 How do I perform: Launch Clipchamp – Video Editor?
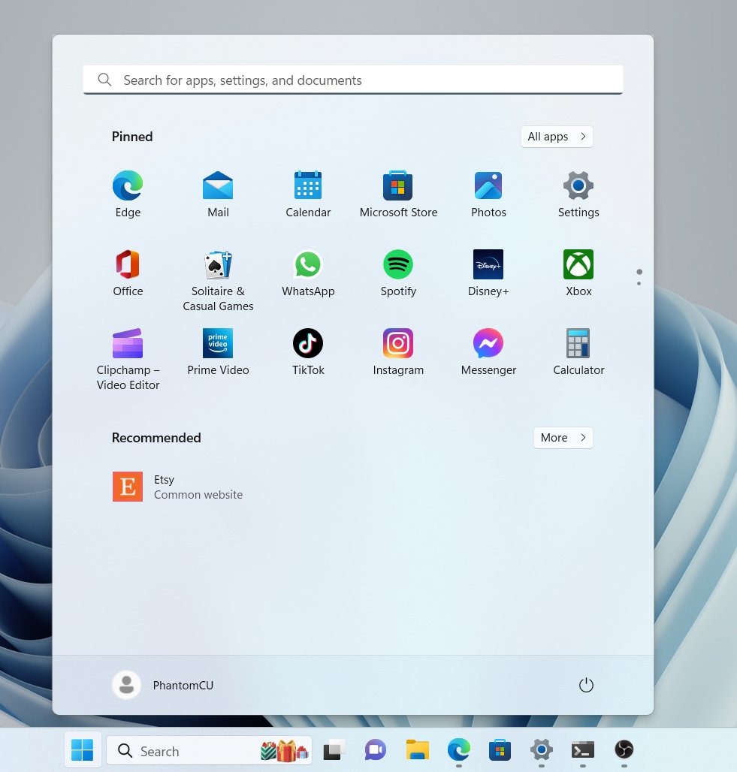tap(128, 359)
